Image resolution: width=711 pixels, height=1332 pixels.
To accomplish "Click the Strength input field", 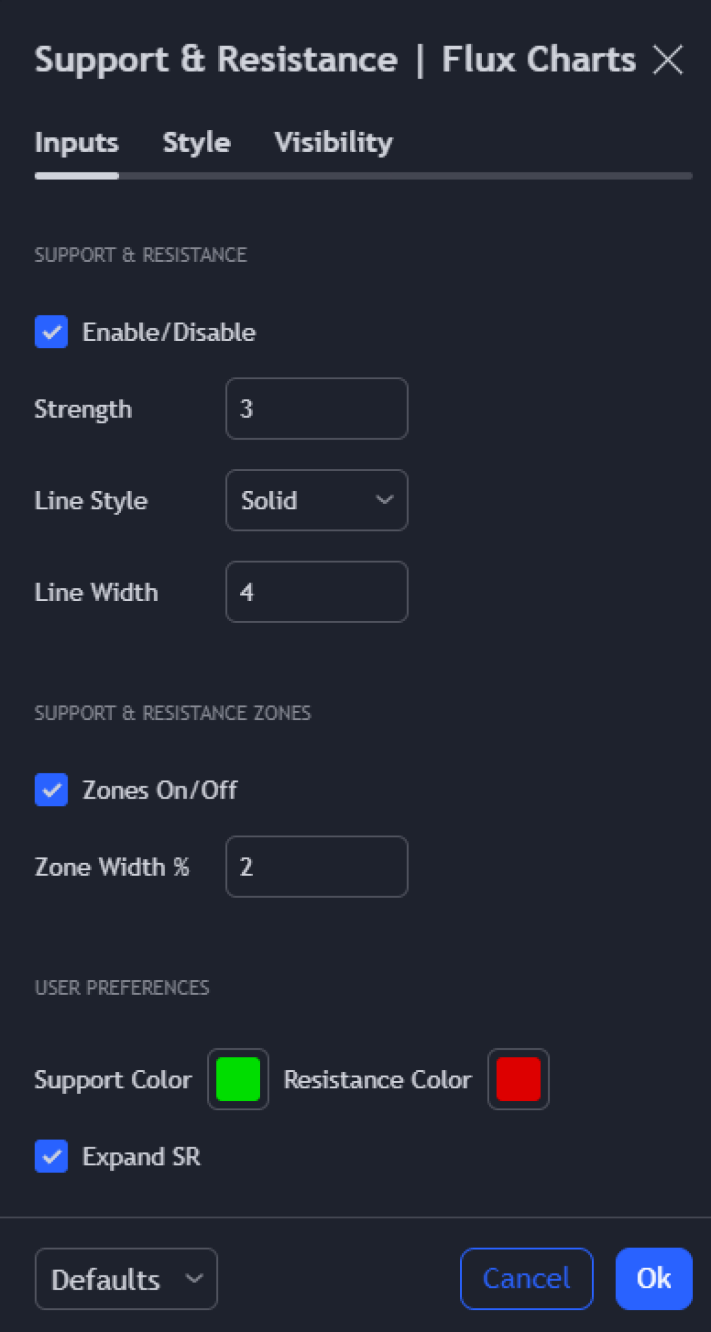I will click(317, 409).
